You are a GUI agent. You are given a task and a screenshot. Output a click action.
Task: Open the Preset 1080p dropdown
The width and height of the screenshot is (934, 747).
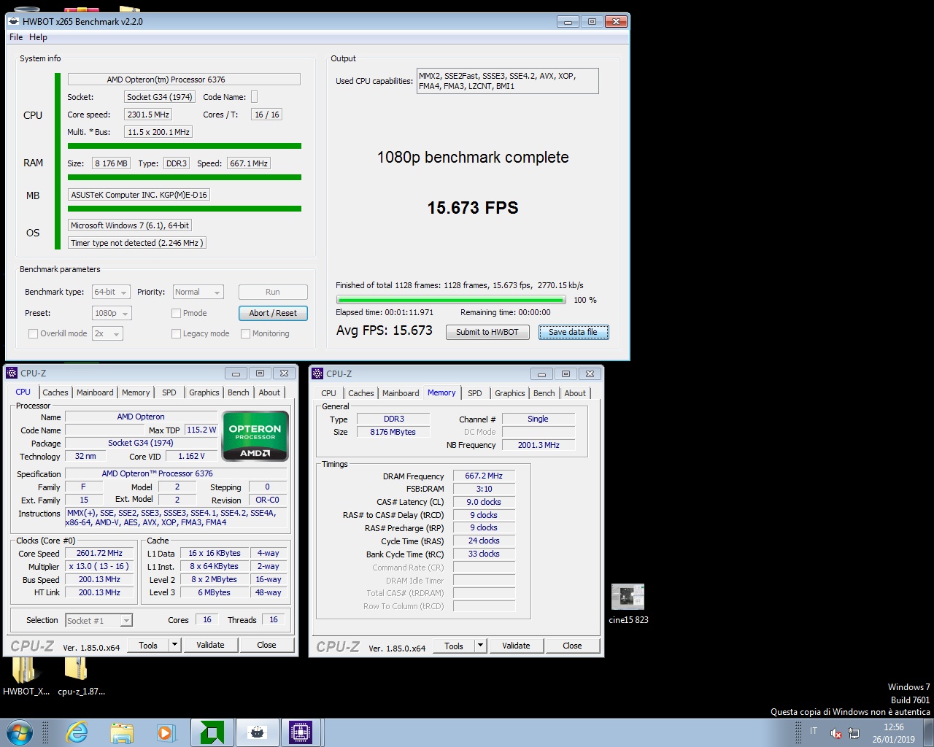click(x=112, y=313)
